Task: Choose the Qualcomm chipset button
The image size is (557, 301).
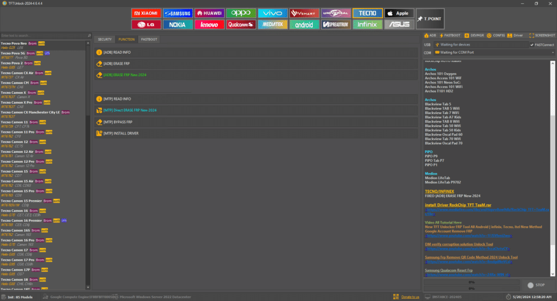Action: 241,24
